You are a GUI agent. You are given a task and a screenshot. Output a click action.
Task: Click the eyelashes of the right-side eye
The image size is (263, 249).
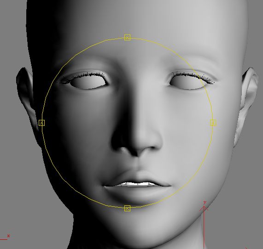[193, 75]
